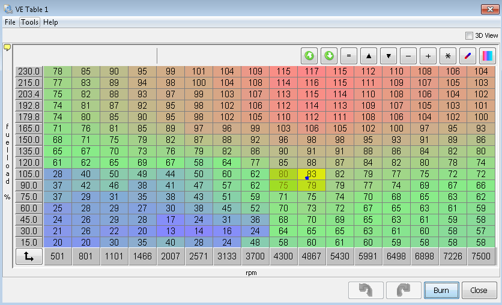The width and height of the screenshot is (502, 305).
Task: Click the color gradient swatch button
Action: click(x=488, y=56)
